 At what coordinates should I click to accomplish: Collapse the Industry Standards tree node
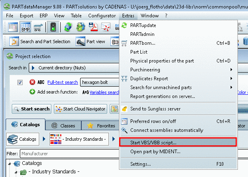point(16,172)
